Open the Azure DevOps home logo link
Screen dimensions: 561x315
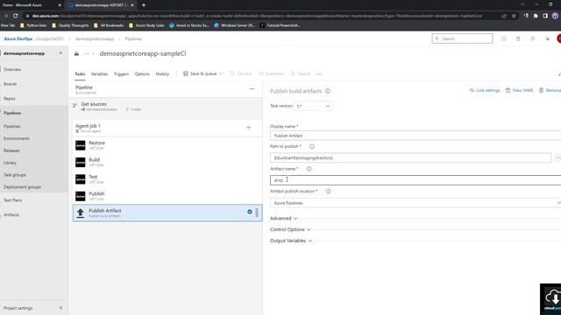pyautogui.click(x=18, y=38)
